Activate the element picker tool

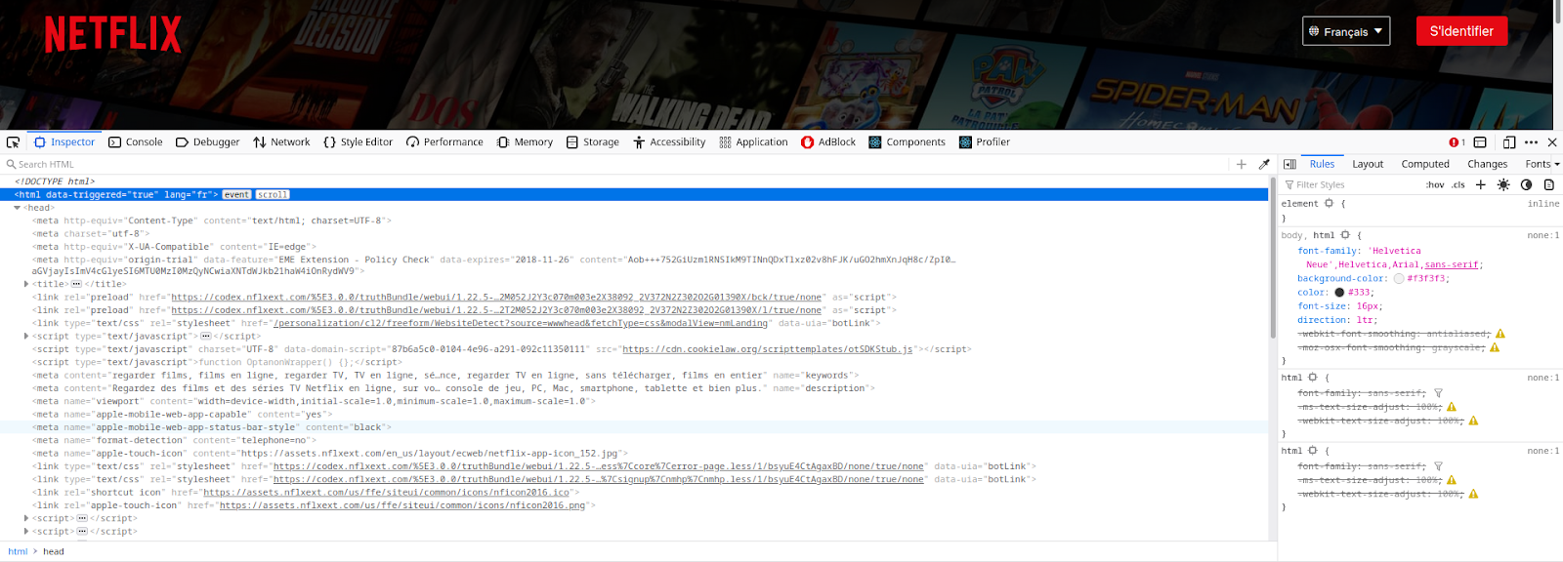(13, 142)
